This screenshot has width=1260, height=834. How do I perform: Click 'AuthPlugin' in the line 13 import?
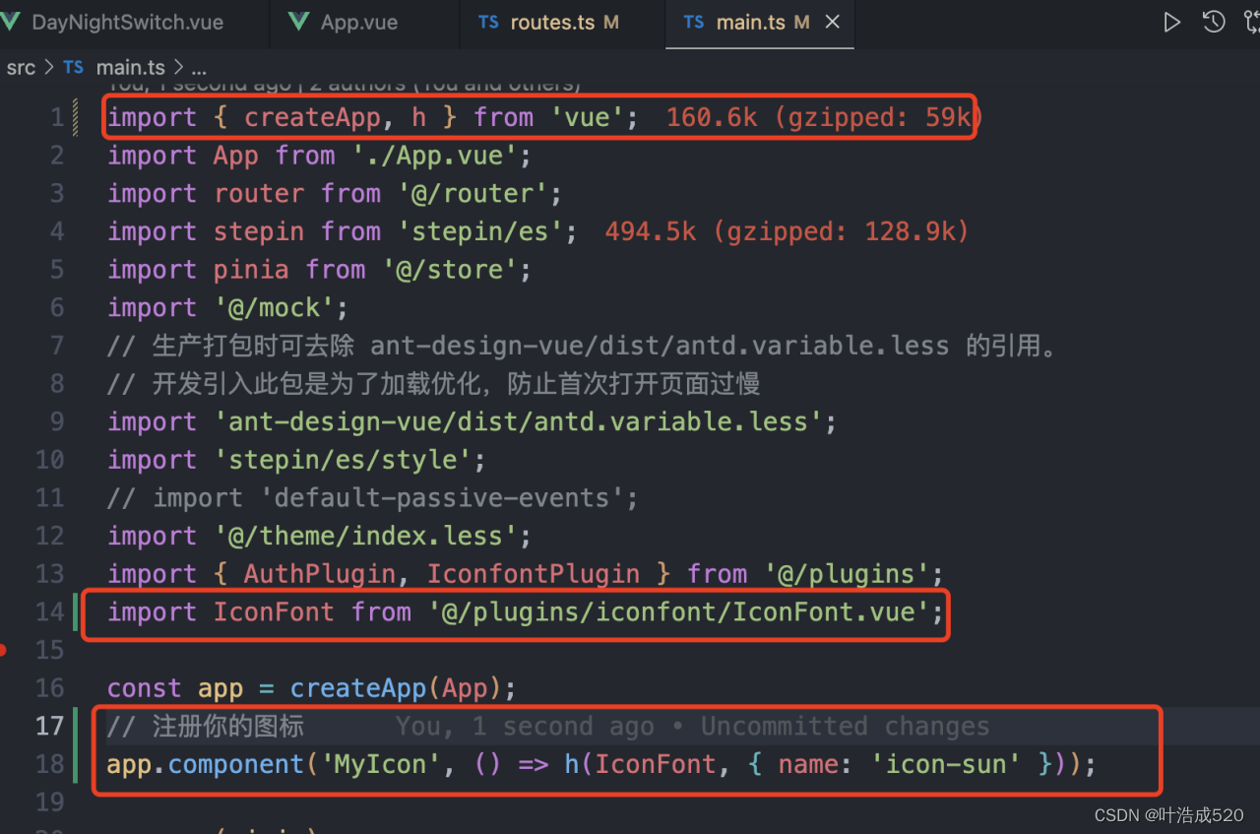pos(320,574)
